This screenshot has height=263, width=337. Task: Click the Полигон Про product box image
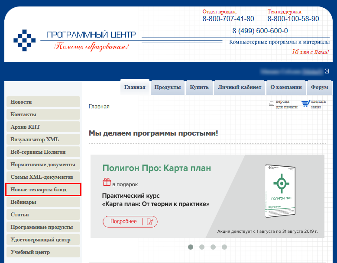click(x=281, y=190)
